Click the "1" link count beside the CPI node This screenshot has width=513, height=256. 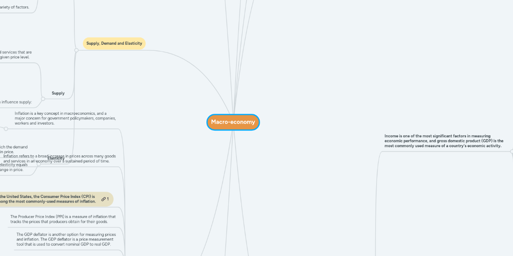coord(107,199)
